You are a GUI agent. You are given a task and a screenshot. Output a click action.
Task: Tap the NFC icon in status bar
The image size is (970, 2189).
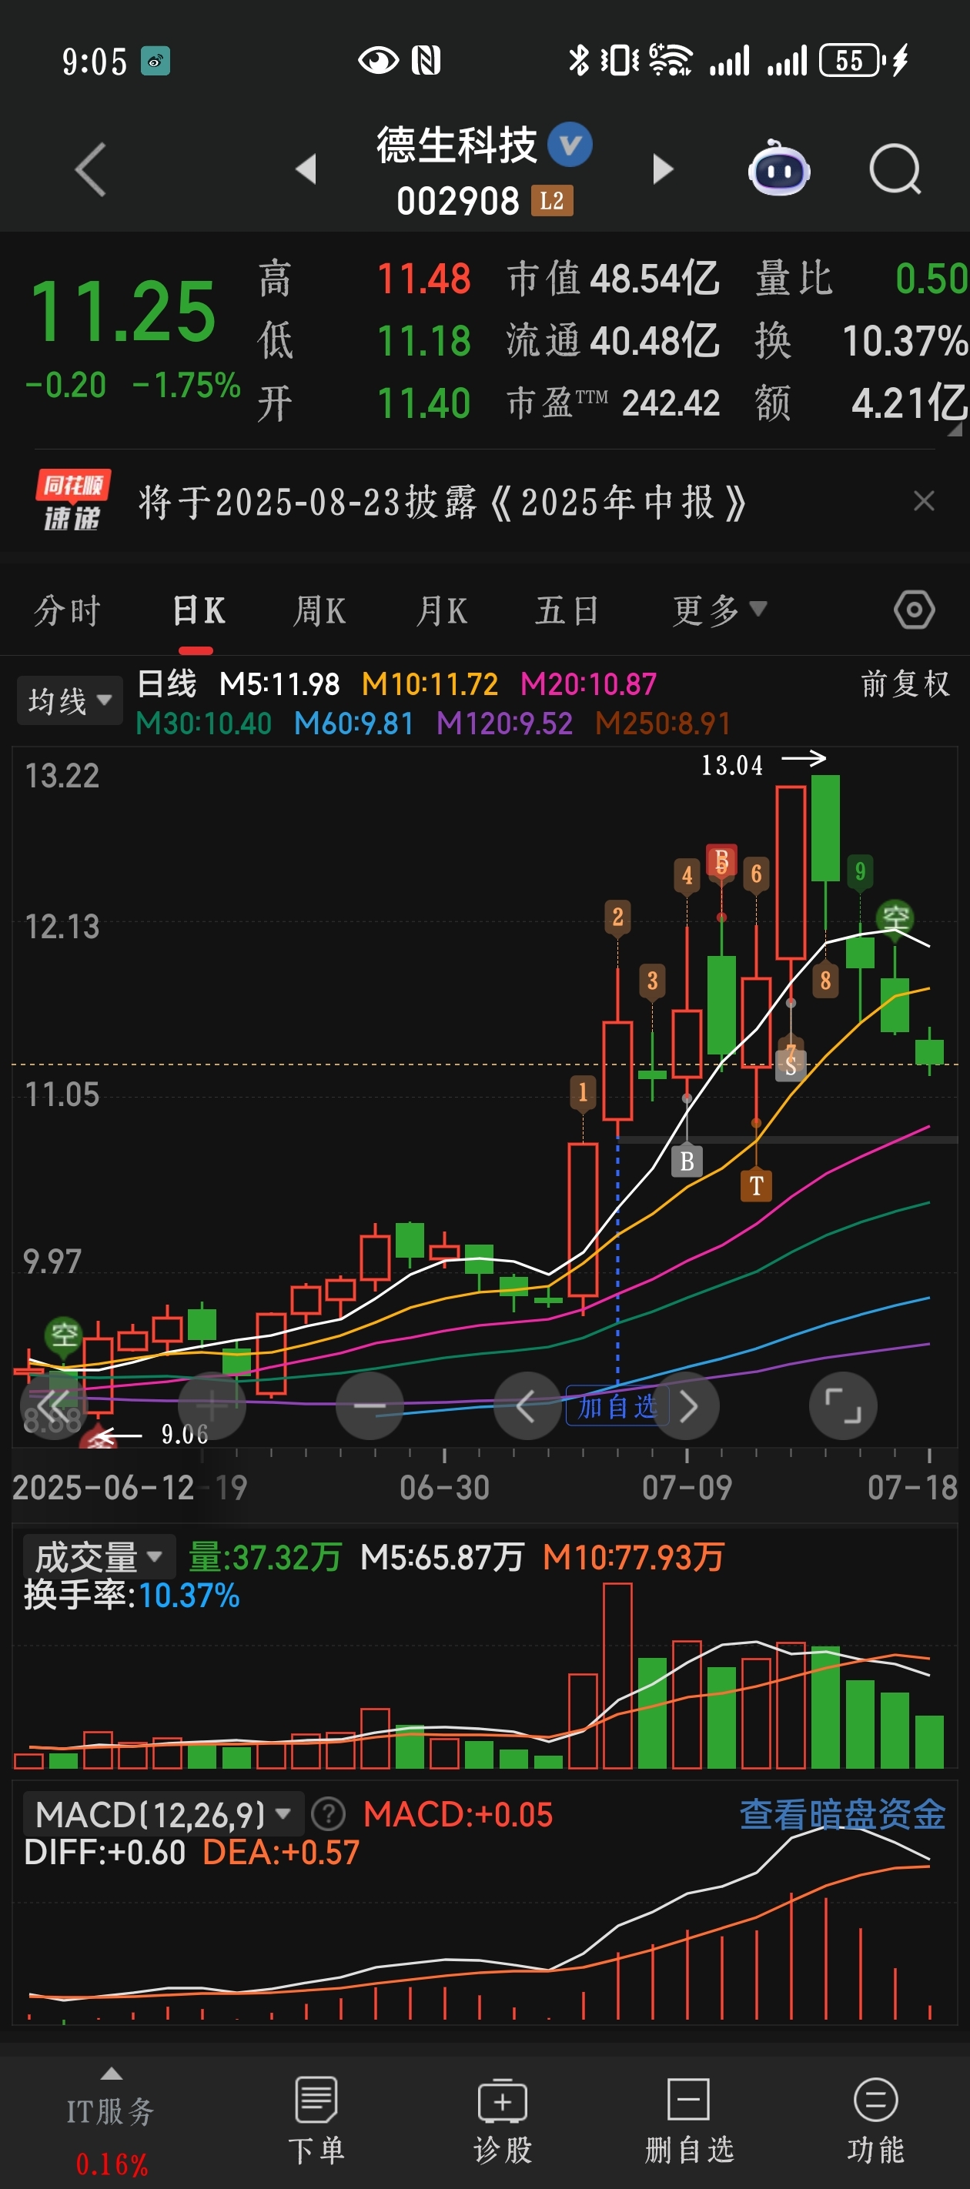[x=426, y=60]
